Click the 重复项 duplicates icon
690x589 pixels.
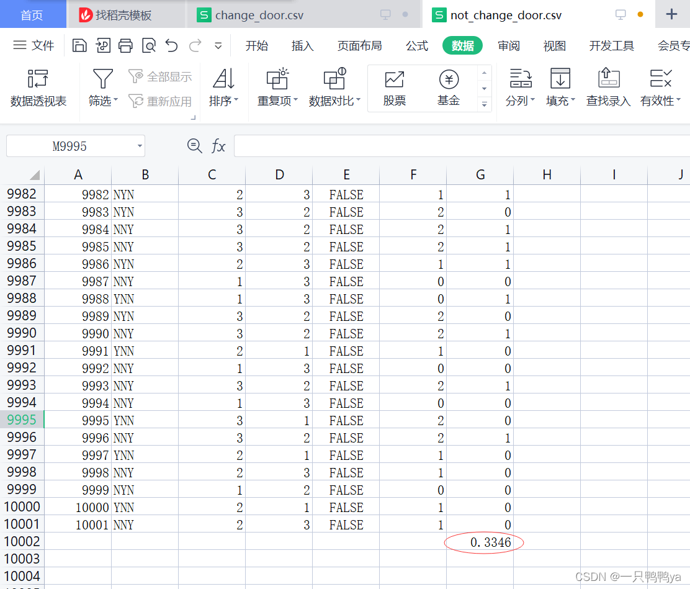[277, 79]
